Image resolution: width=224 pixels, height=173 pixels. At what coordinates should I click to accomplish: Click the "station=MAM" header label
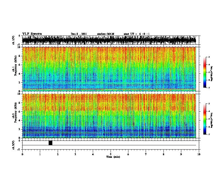pos(105,34)
